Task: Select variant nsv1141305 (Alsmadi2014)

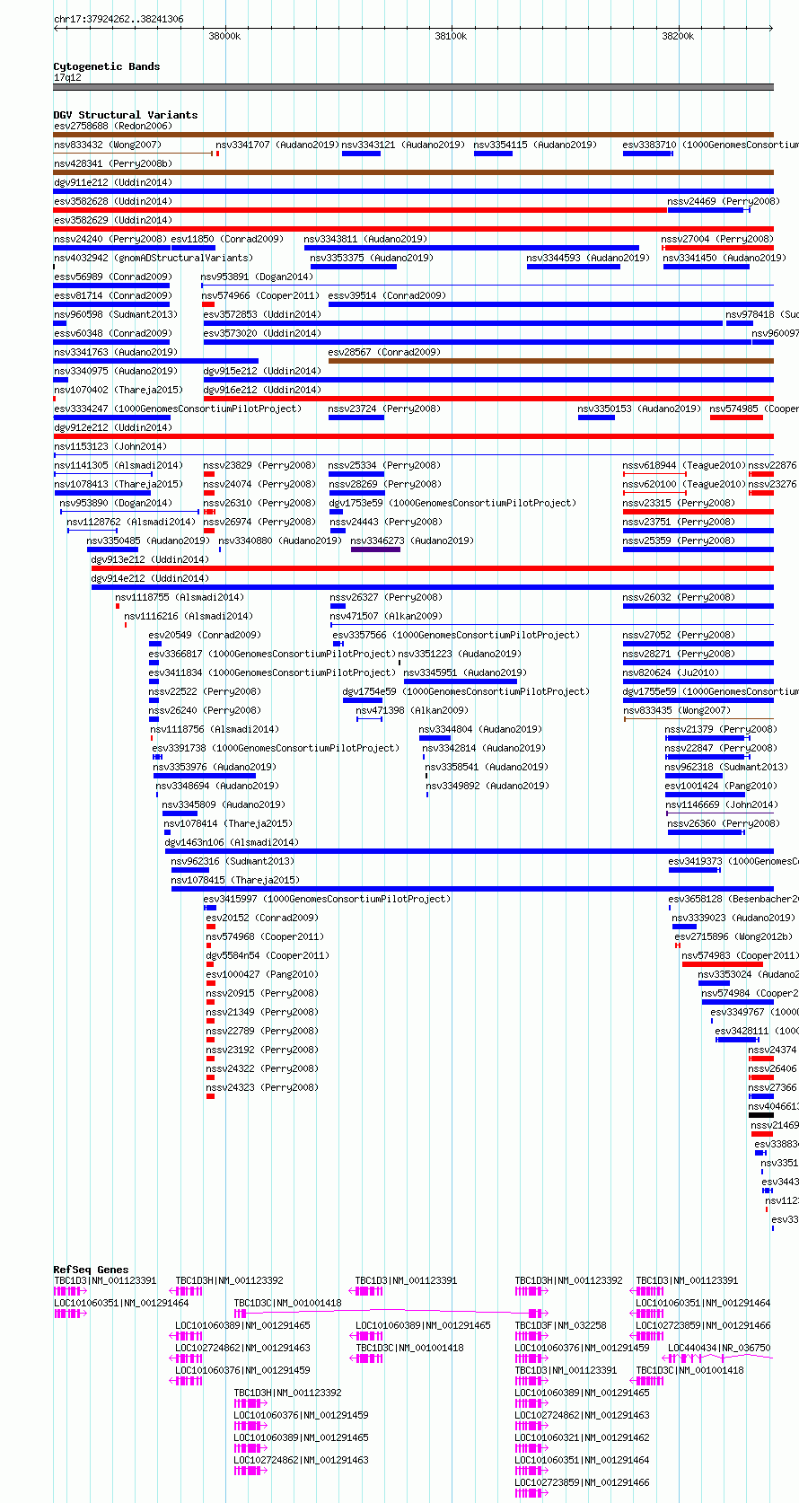Action: point(119,465)
